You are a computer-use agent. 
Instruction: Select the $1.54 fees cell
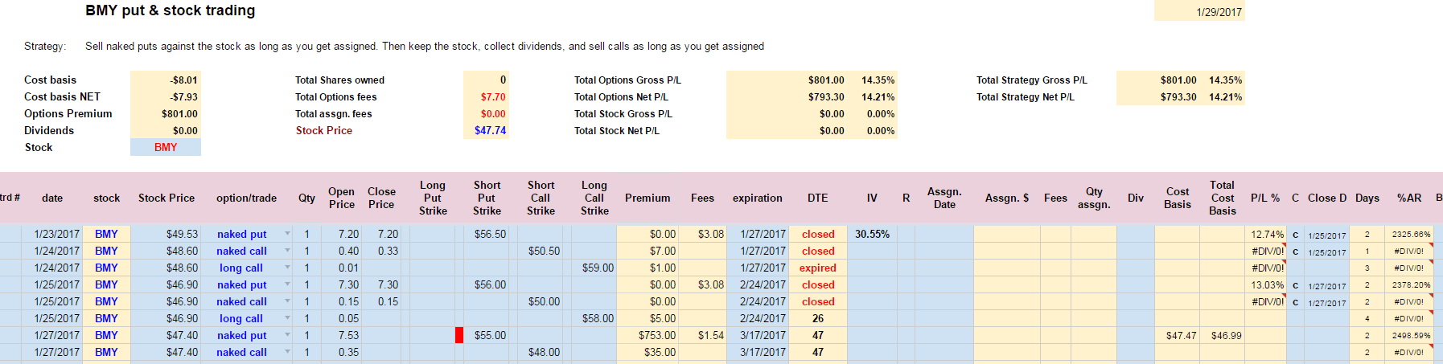[702, 335]
